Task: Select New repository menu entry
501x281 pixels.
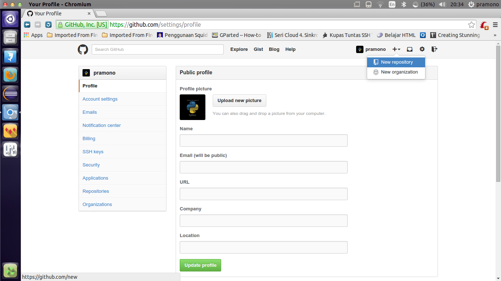Action: (x=396, y=62)
